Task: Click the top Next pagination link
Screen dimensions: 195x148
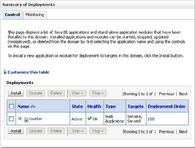Action: [183, 94]
